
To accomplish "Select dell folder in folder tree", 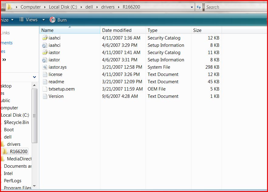I will point(8,137).
